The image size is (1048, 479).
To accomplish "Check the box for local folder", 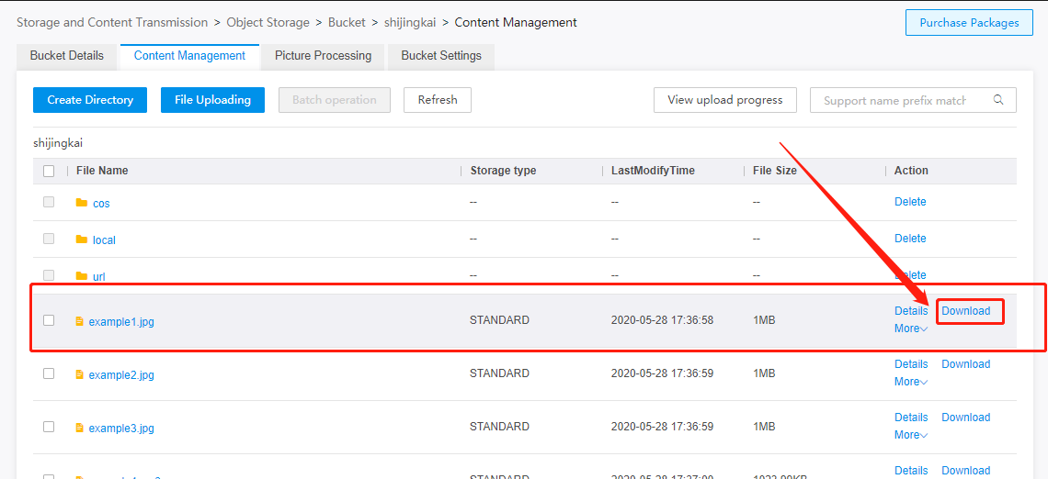I will coord(49,239).
